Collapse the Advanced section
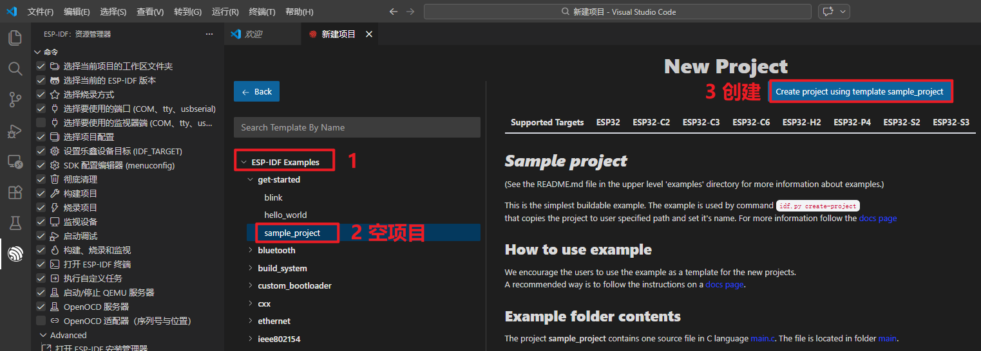981x351 pixels. (43, 335)
